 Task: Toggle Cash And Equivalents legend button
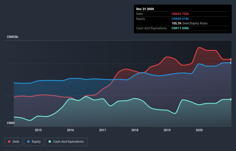[66, 142]
